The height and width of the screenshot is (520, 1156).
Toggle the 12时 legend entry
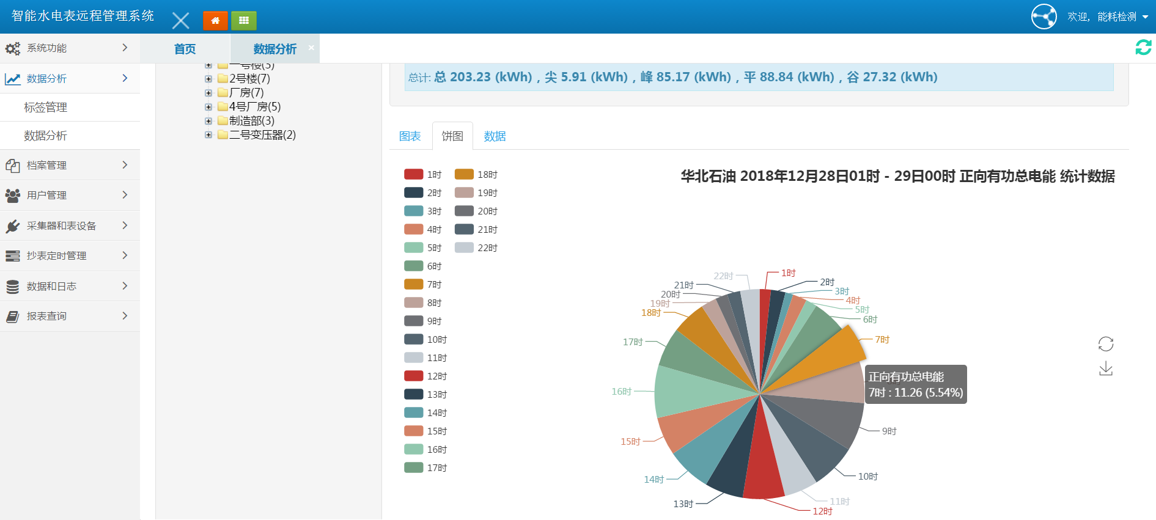tap(425, 376)
